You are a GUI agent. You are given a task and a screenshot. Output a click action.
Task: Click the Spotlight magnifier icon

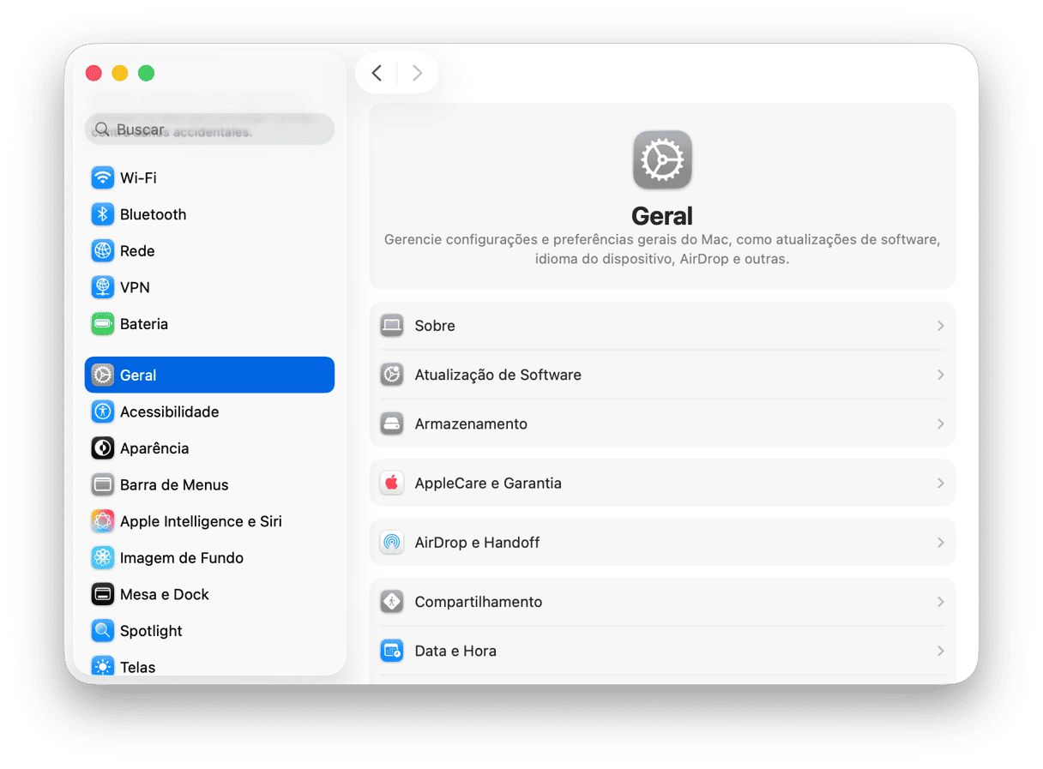[x=103, y=631]
